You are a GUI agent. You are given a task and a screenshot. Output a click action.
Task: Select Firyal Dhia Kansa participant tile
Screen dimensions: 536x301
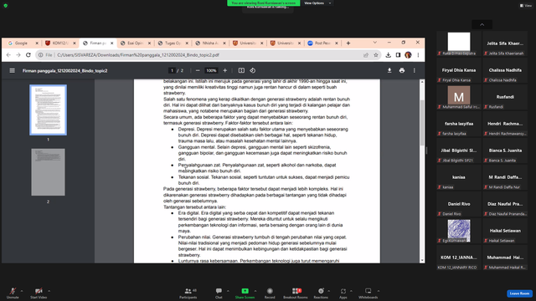tap(459, 70)
